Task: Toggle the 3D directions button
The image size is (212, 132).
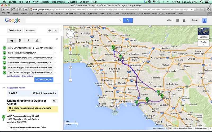Action: 55,101
